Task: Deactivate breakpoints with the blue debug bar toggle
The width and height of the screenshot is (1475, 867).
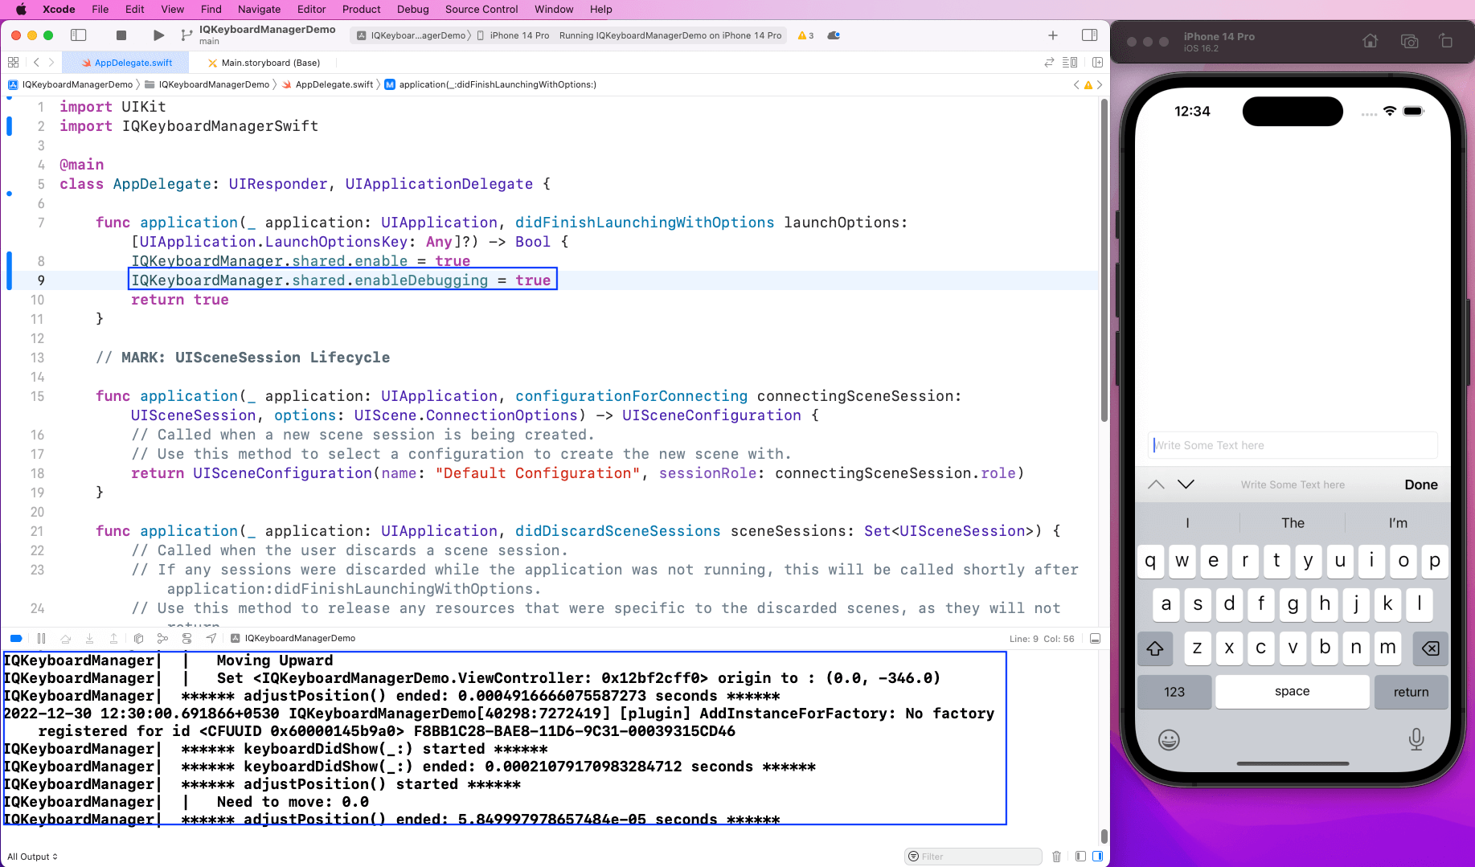Action: [16, 638]
